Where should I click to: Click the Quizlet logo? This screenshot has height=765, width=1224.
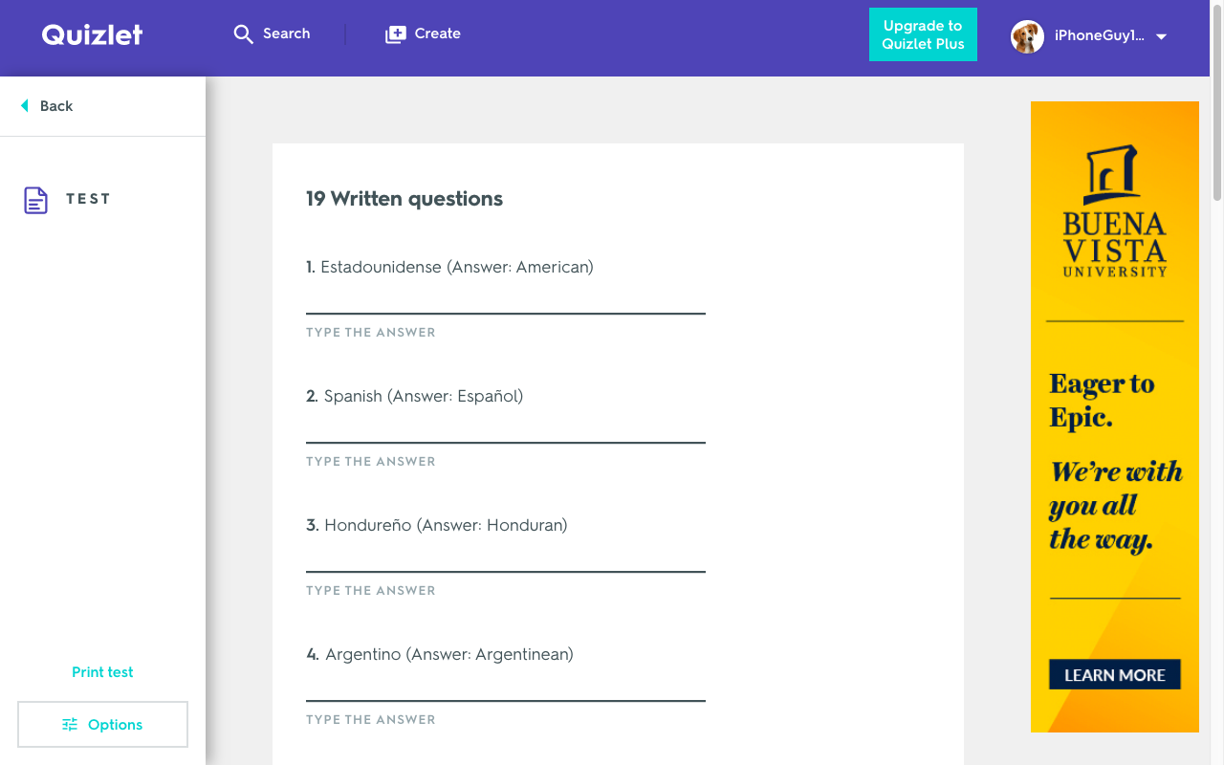[x=92, y=34]
